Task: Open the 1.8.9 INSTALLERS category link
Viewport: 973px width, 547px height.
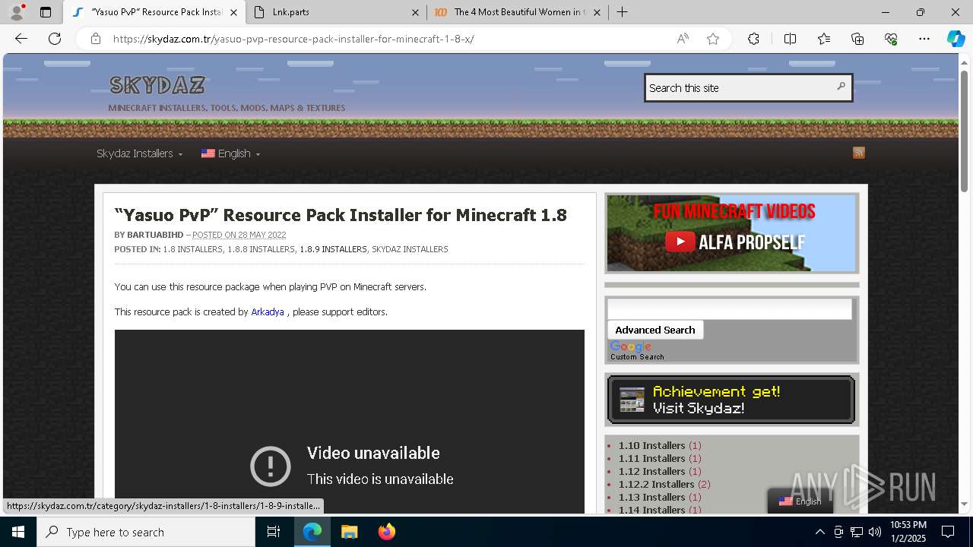Action: point(333,249)
